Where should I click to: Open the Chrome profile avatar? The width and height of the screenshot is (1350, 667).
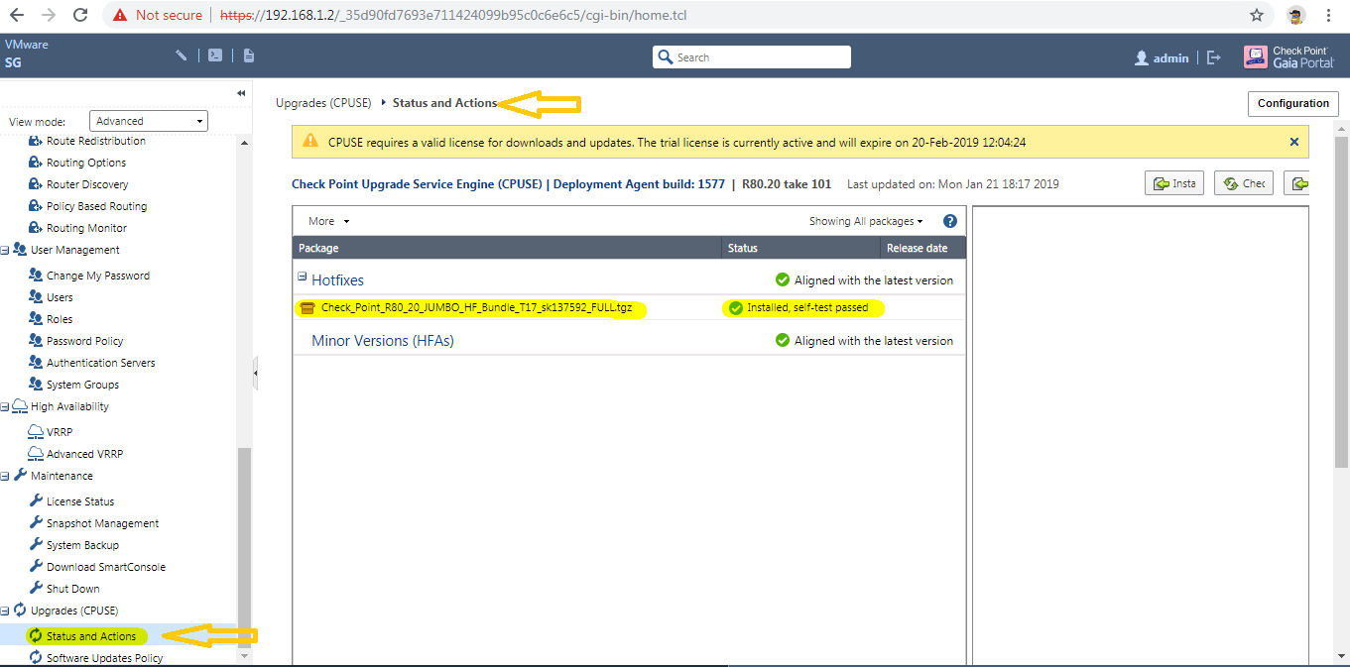coord(1295,15)
